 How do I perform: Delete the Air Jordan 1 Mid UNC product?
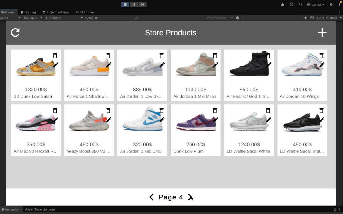pyautogui.click(x=161, y=110)
